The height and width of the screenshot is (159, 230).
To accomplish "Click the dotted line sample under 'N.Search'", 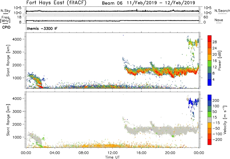I will 222,13.
